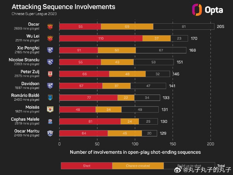Click the Build up to shot legend box
The image size is (233, 175).
pyautogui.click(x=189, y=166)
